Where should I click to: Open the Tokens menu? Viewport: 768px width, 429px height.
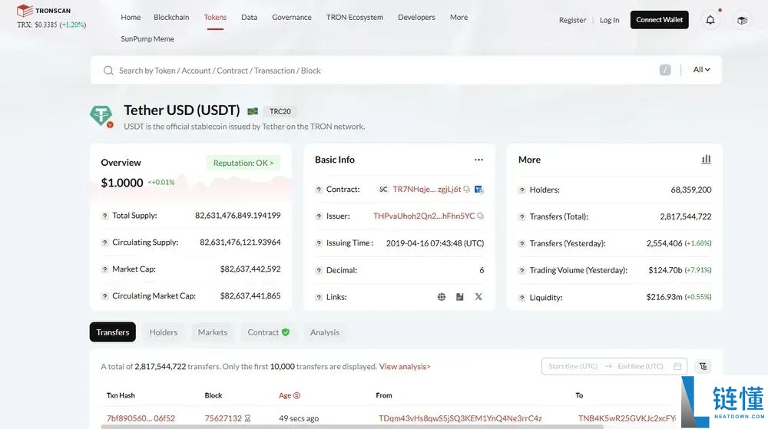(215, 17)
